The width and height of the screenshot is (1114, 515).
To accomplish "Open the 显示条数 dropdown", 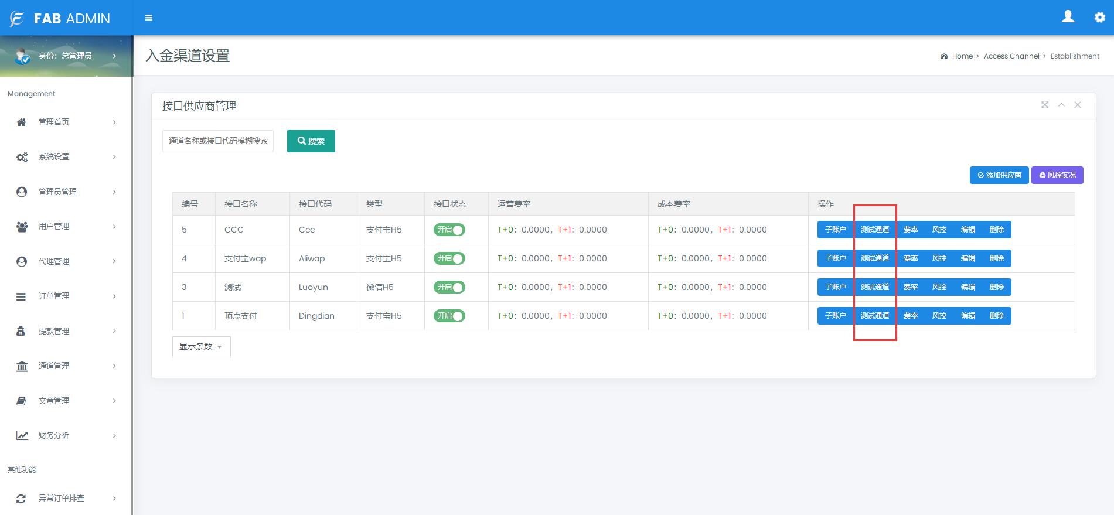I will [201, 347].
